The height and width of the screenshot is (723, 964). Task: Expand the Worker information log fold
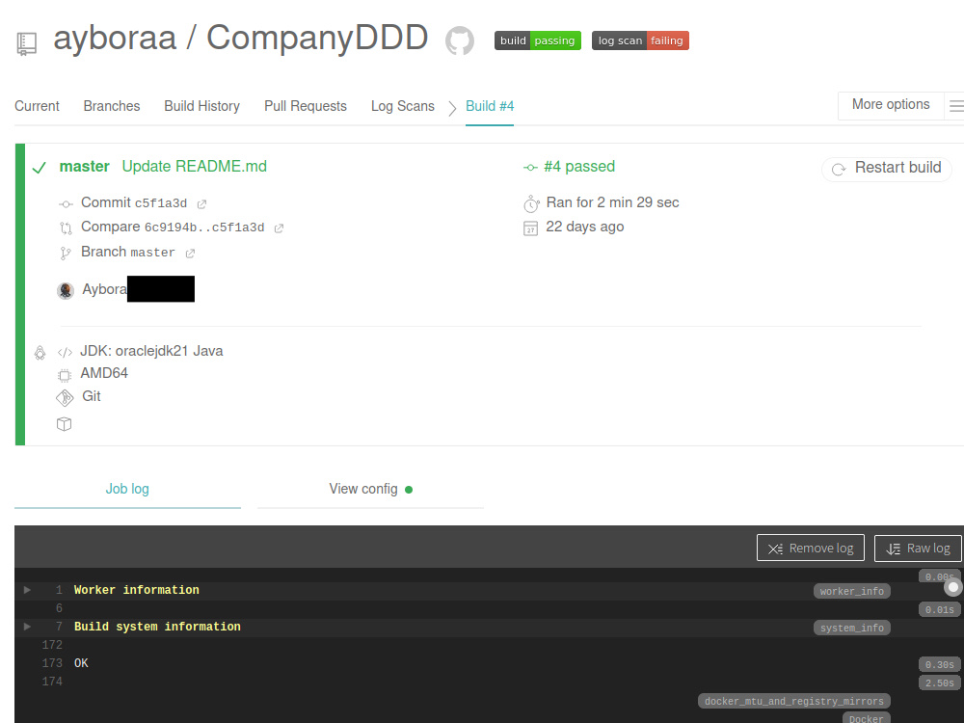tap(27, 590)
